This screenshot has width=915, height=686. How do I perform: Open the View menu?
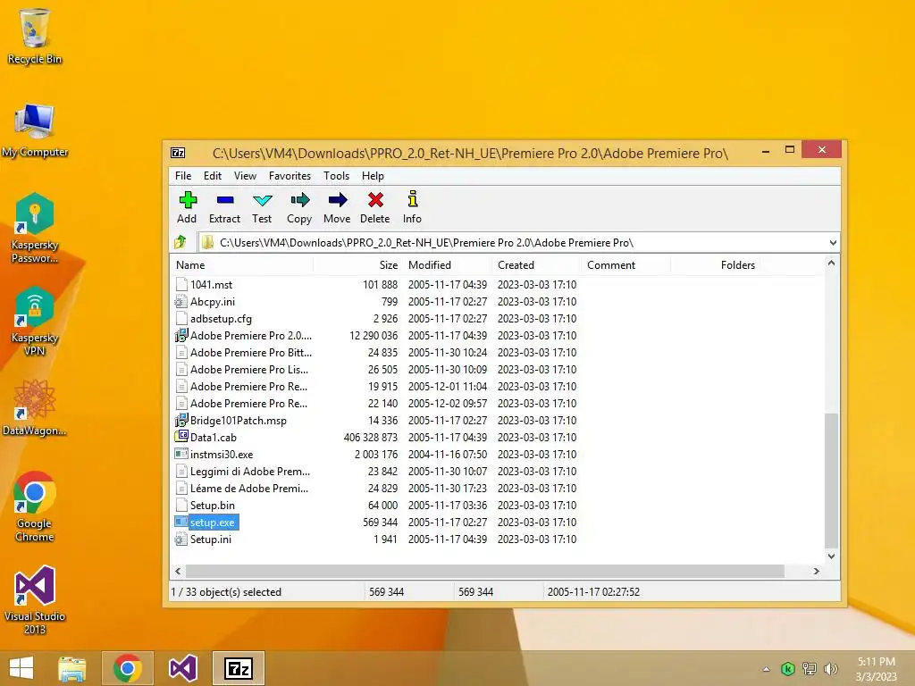(x=245, y=176)
